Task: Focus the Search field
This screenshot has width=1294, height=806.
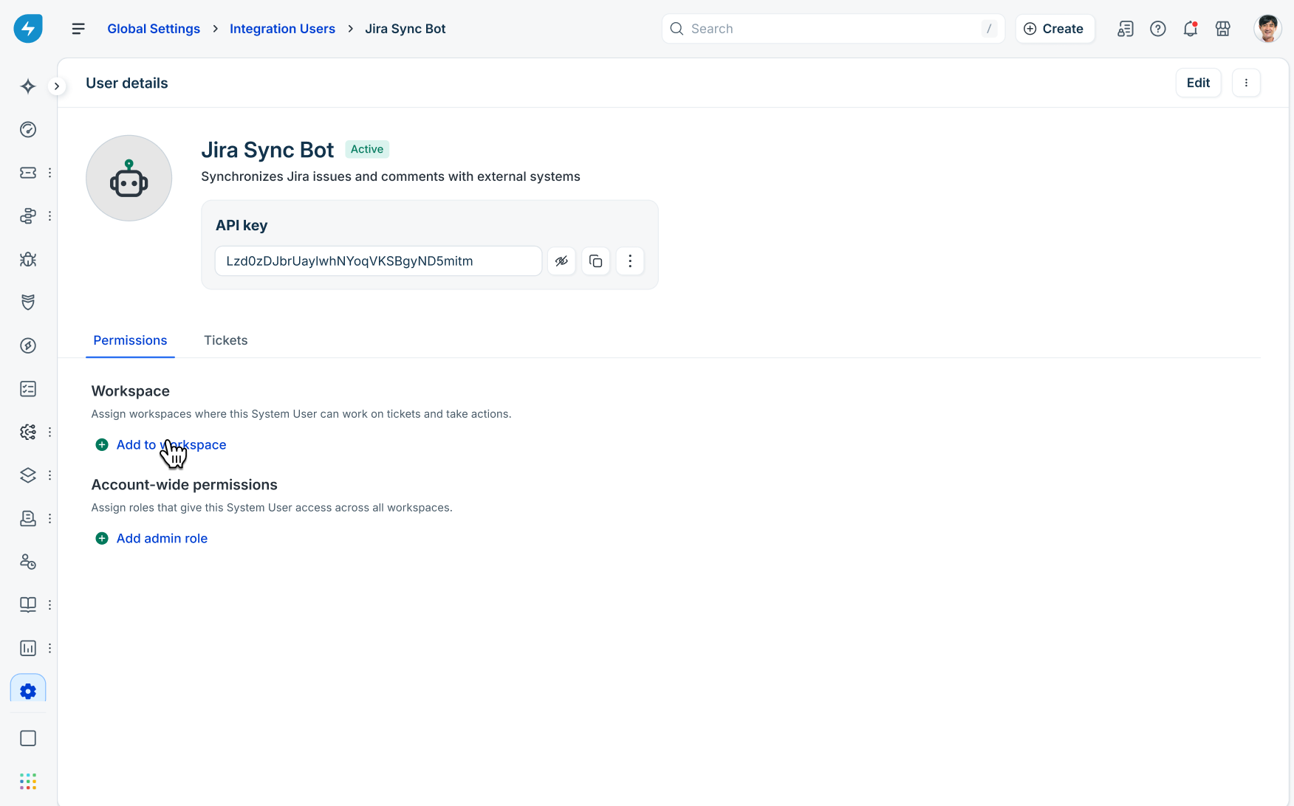Action: tap(833, 29)
